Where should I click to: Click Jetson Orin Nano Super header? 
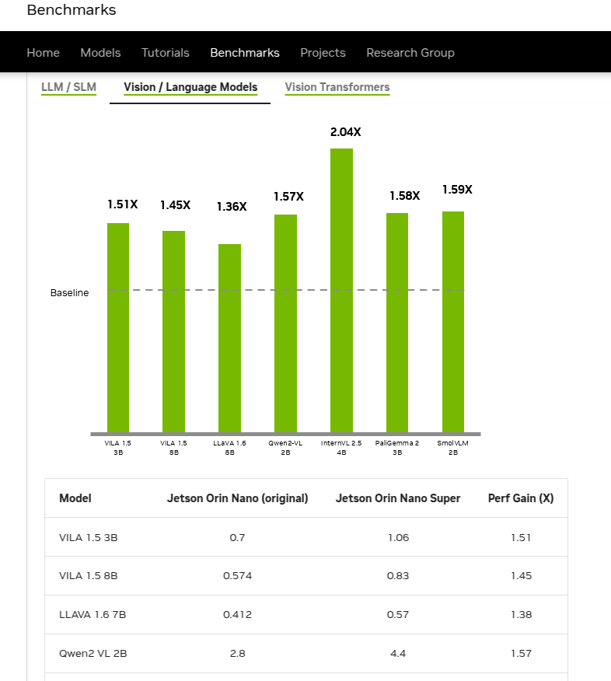(x=398, y=498)
